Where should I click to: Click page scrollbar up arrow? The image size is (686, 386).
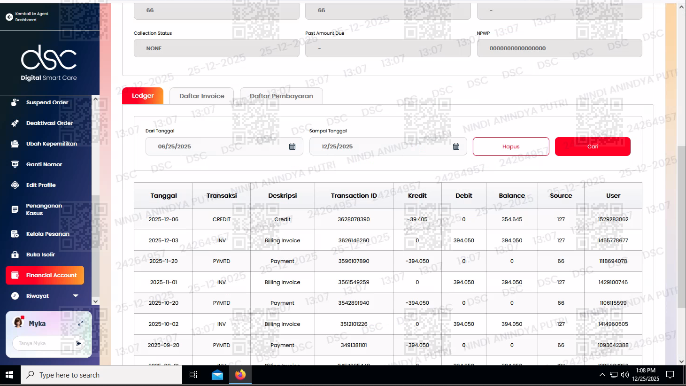pos(682,7)
